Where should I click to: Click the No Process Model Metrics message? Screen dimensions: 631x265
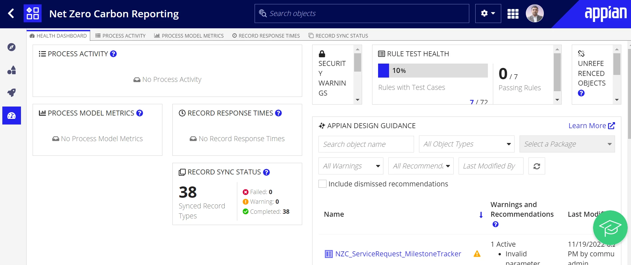98,139
